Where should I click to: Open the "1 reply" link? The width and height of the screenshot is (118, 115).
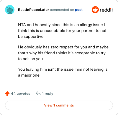click(47, 94)
